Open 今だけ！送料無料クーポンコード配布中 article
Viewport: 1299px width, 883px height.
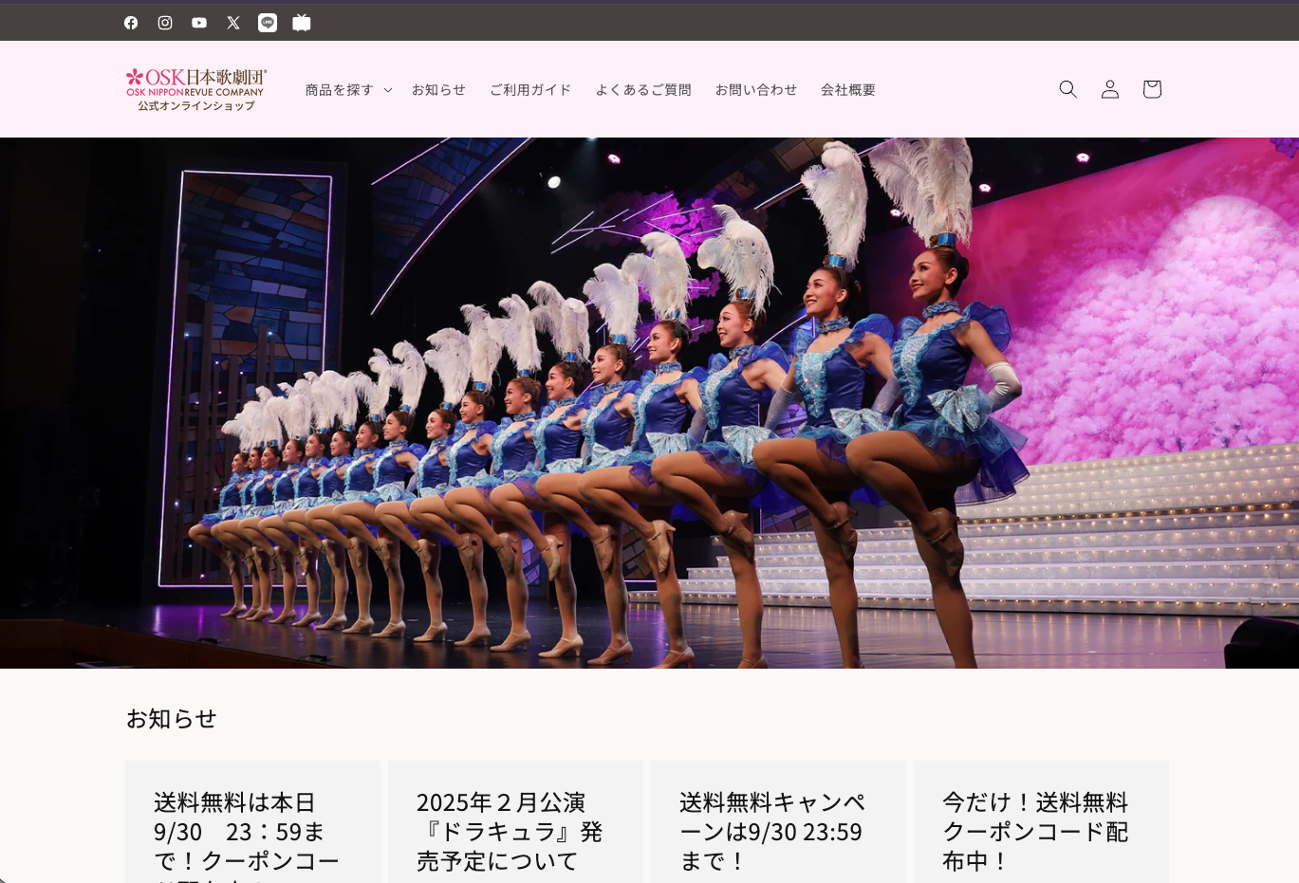tap(1035, 831)
